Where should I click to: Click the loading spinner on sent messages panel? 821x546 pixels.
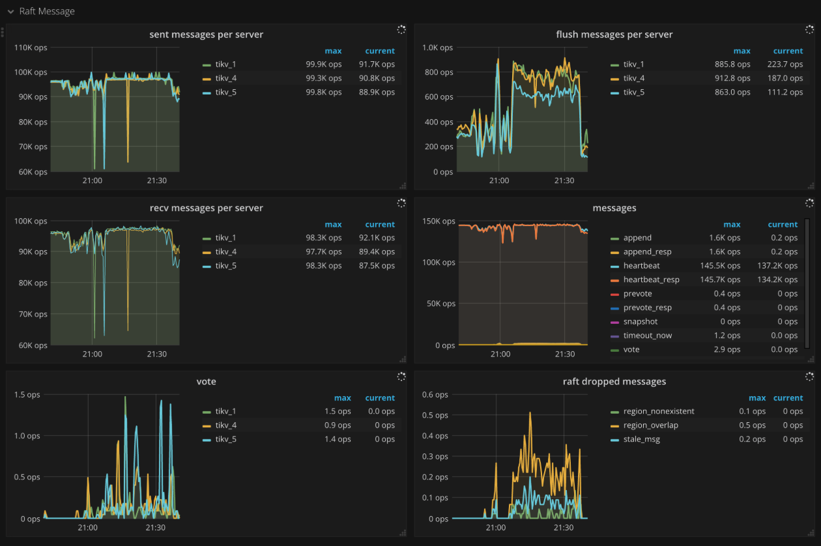(401, 29)
